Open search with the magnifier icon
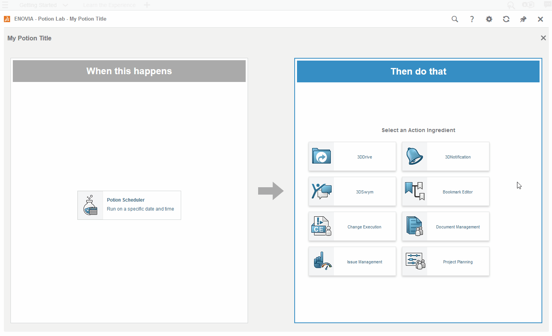 pos(455,19)
